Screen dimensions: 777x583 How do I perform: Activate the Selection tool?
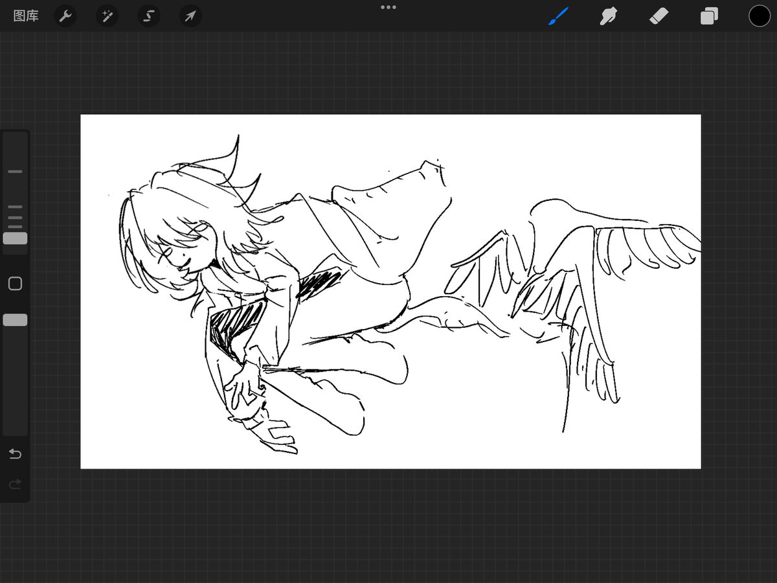pyautogui.click(x=149, y=16)
